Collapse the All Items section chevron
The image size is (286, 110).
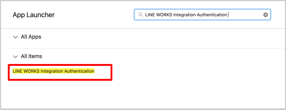(x=15, y=56)
